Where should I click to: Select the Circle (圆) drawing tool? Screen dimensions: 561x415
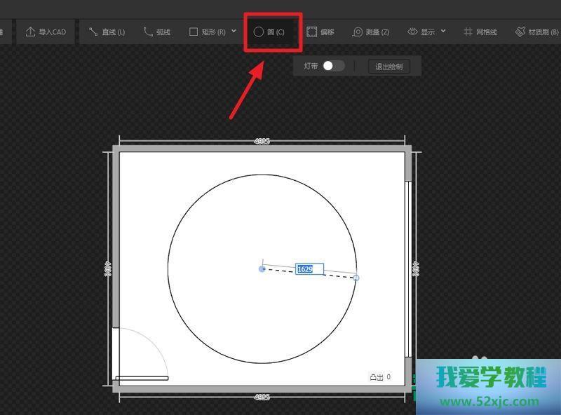click(269, 32)
